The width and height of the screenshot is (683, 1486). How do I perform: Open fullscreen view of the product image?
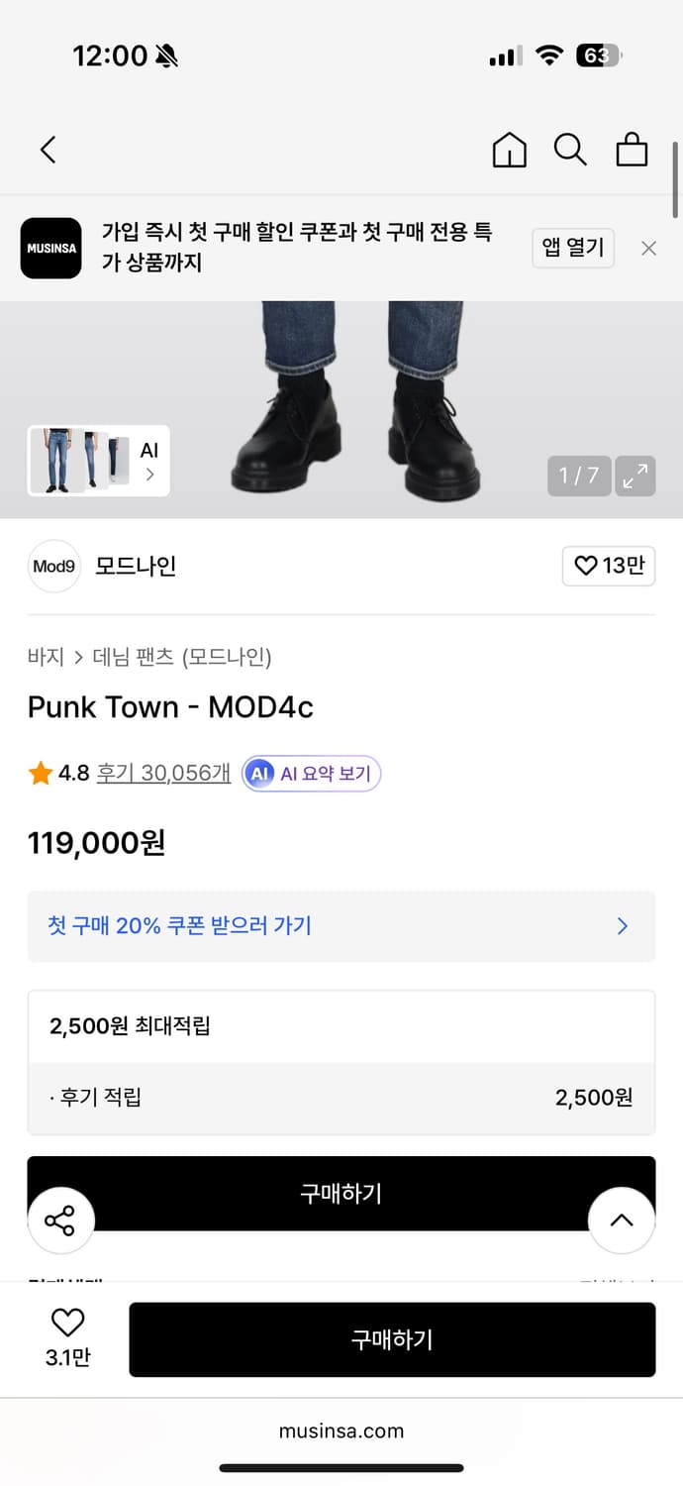click(634, 476)
